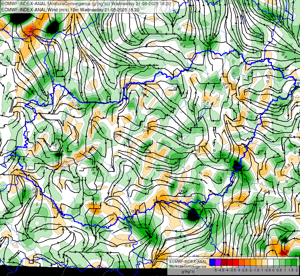Click the 0.5 tick label in legend
This screenshot has width=300, height=276.
(279, 270)
